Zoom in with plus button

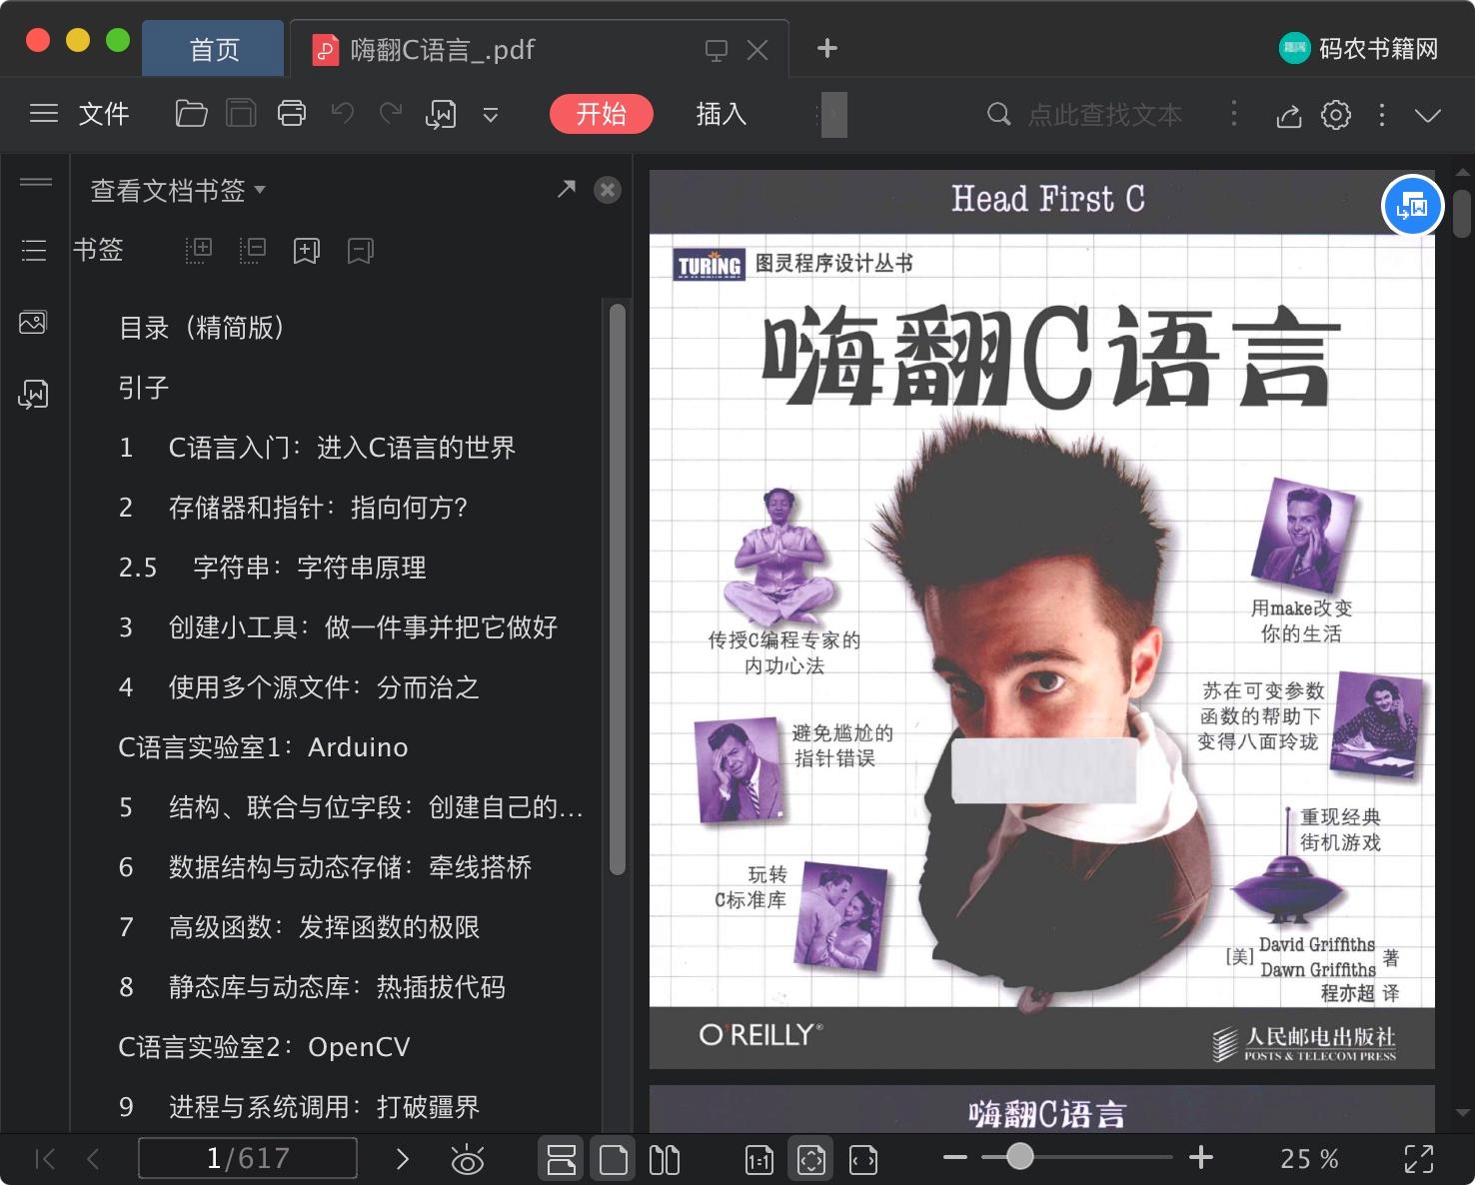[1201, 1158]
